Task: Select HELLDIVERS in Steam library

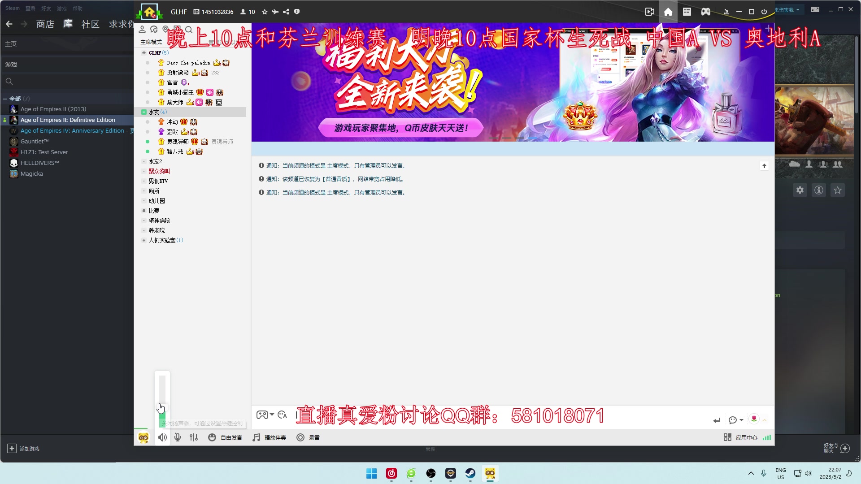Action: pos(39,163)
